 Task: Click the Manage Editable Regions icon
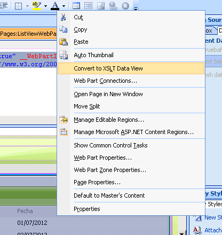64,120
